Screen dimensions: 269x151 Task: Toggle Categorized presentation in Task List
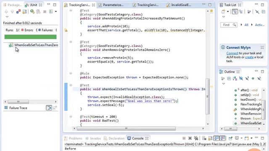[x=235, y=11]
